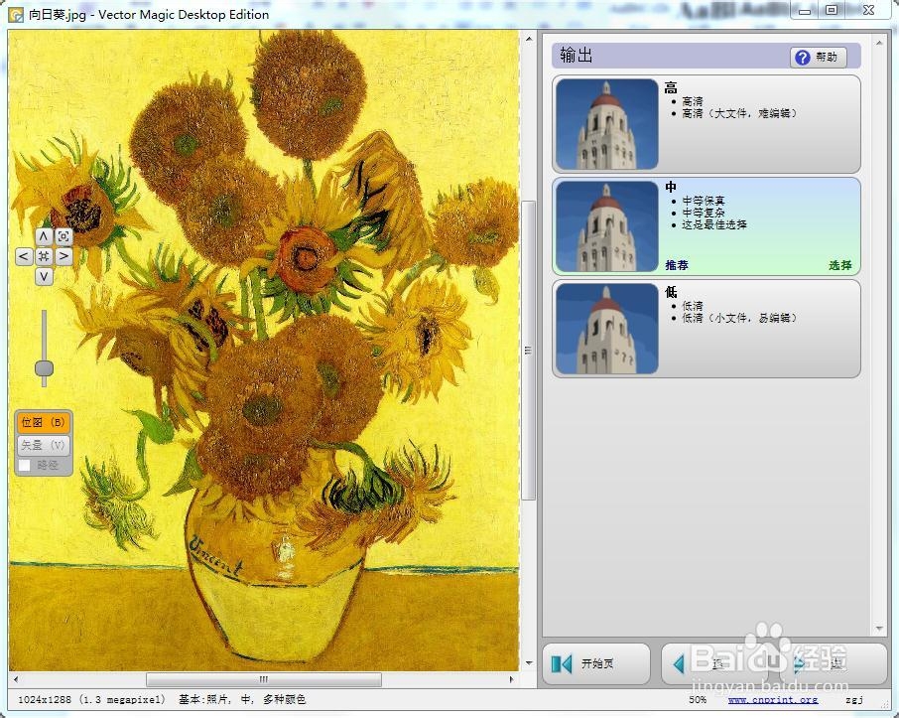Click 高清（大文件，难编辑）description text
899x718 pixels.
[739, 113]
